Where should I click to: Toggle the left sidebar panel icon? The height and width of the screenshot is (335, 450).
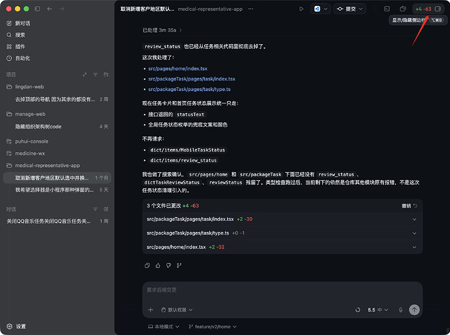[37, 9]
